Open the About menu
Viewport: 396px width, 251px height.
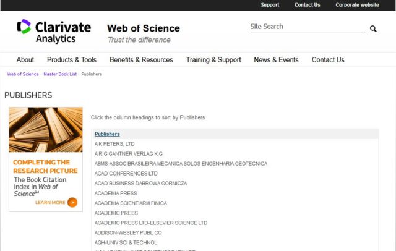pos(25,60)
